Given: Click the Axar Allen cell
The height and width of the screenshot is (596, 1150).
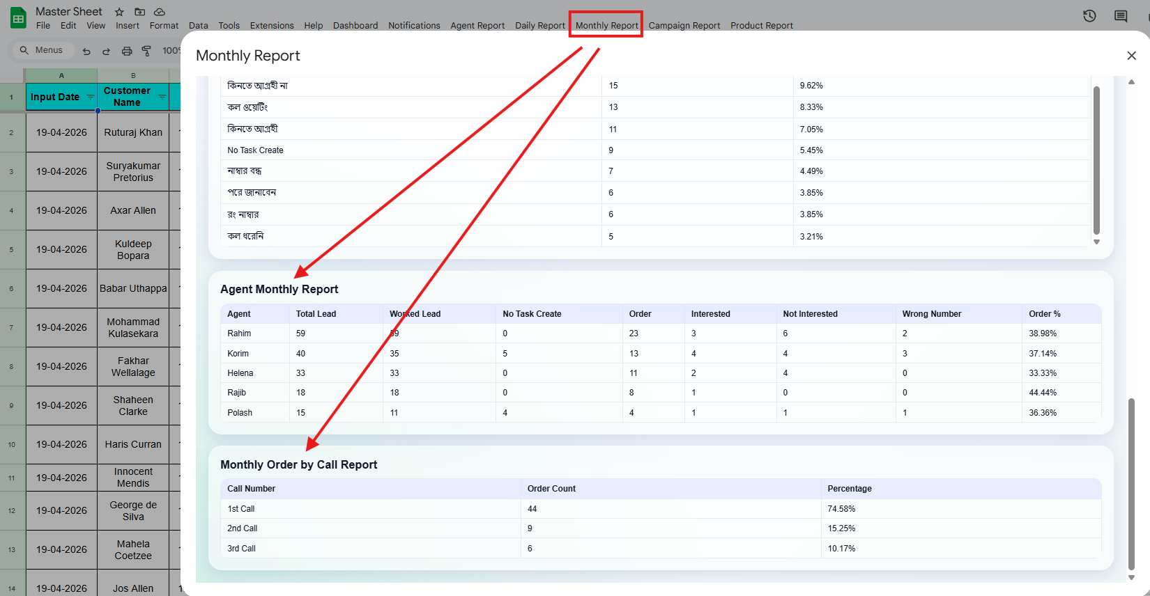Looking at the screenshot, I should click(133, 210).
